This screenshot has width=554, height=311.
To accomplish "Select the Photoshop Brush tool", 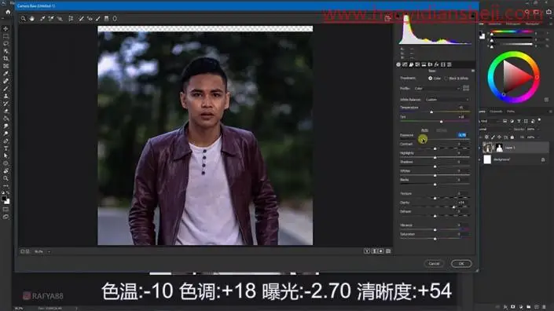I will [x=6, y=89].
